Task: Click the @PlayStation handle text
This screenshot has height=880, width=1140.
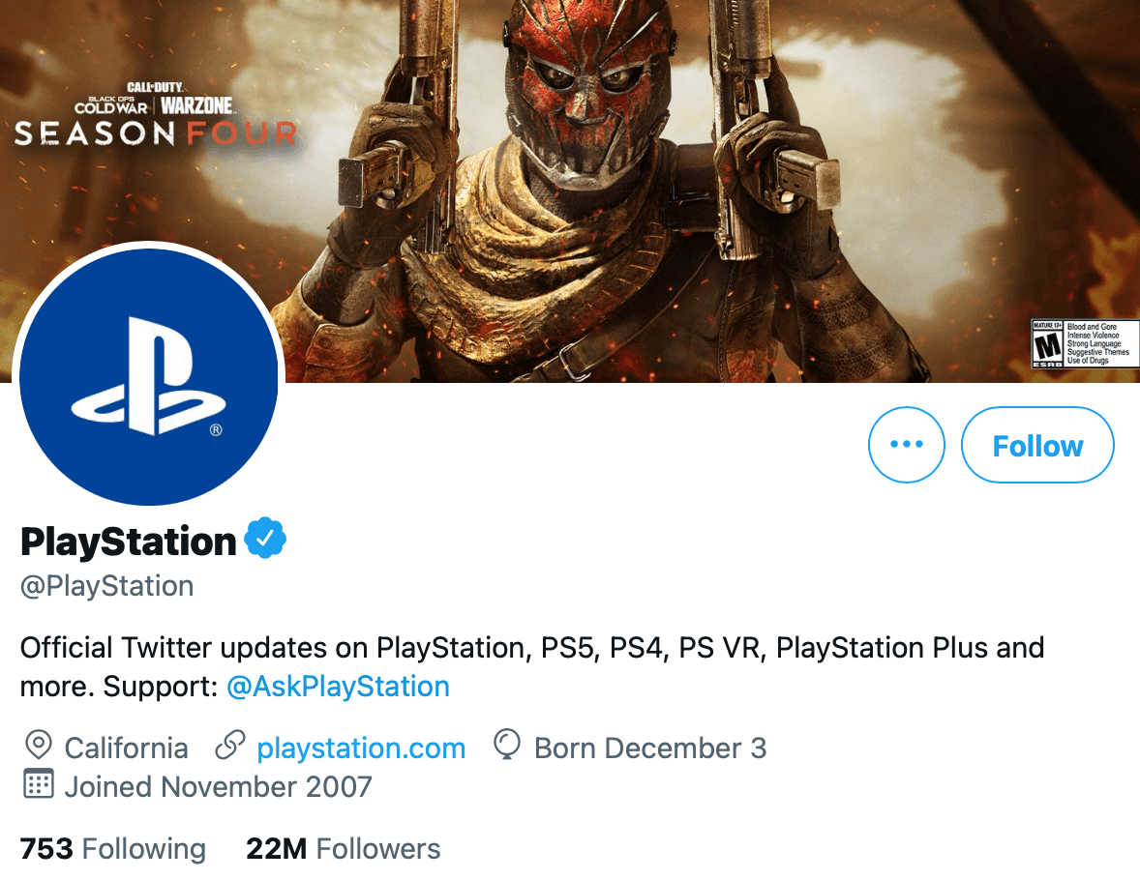Action: pyautogui.click(x=107, y=586)
